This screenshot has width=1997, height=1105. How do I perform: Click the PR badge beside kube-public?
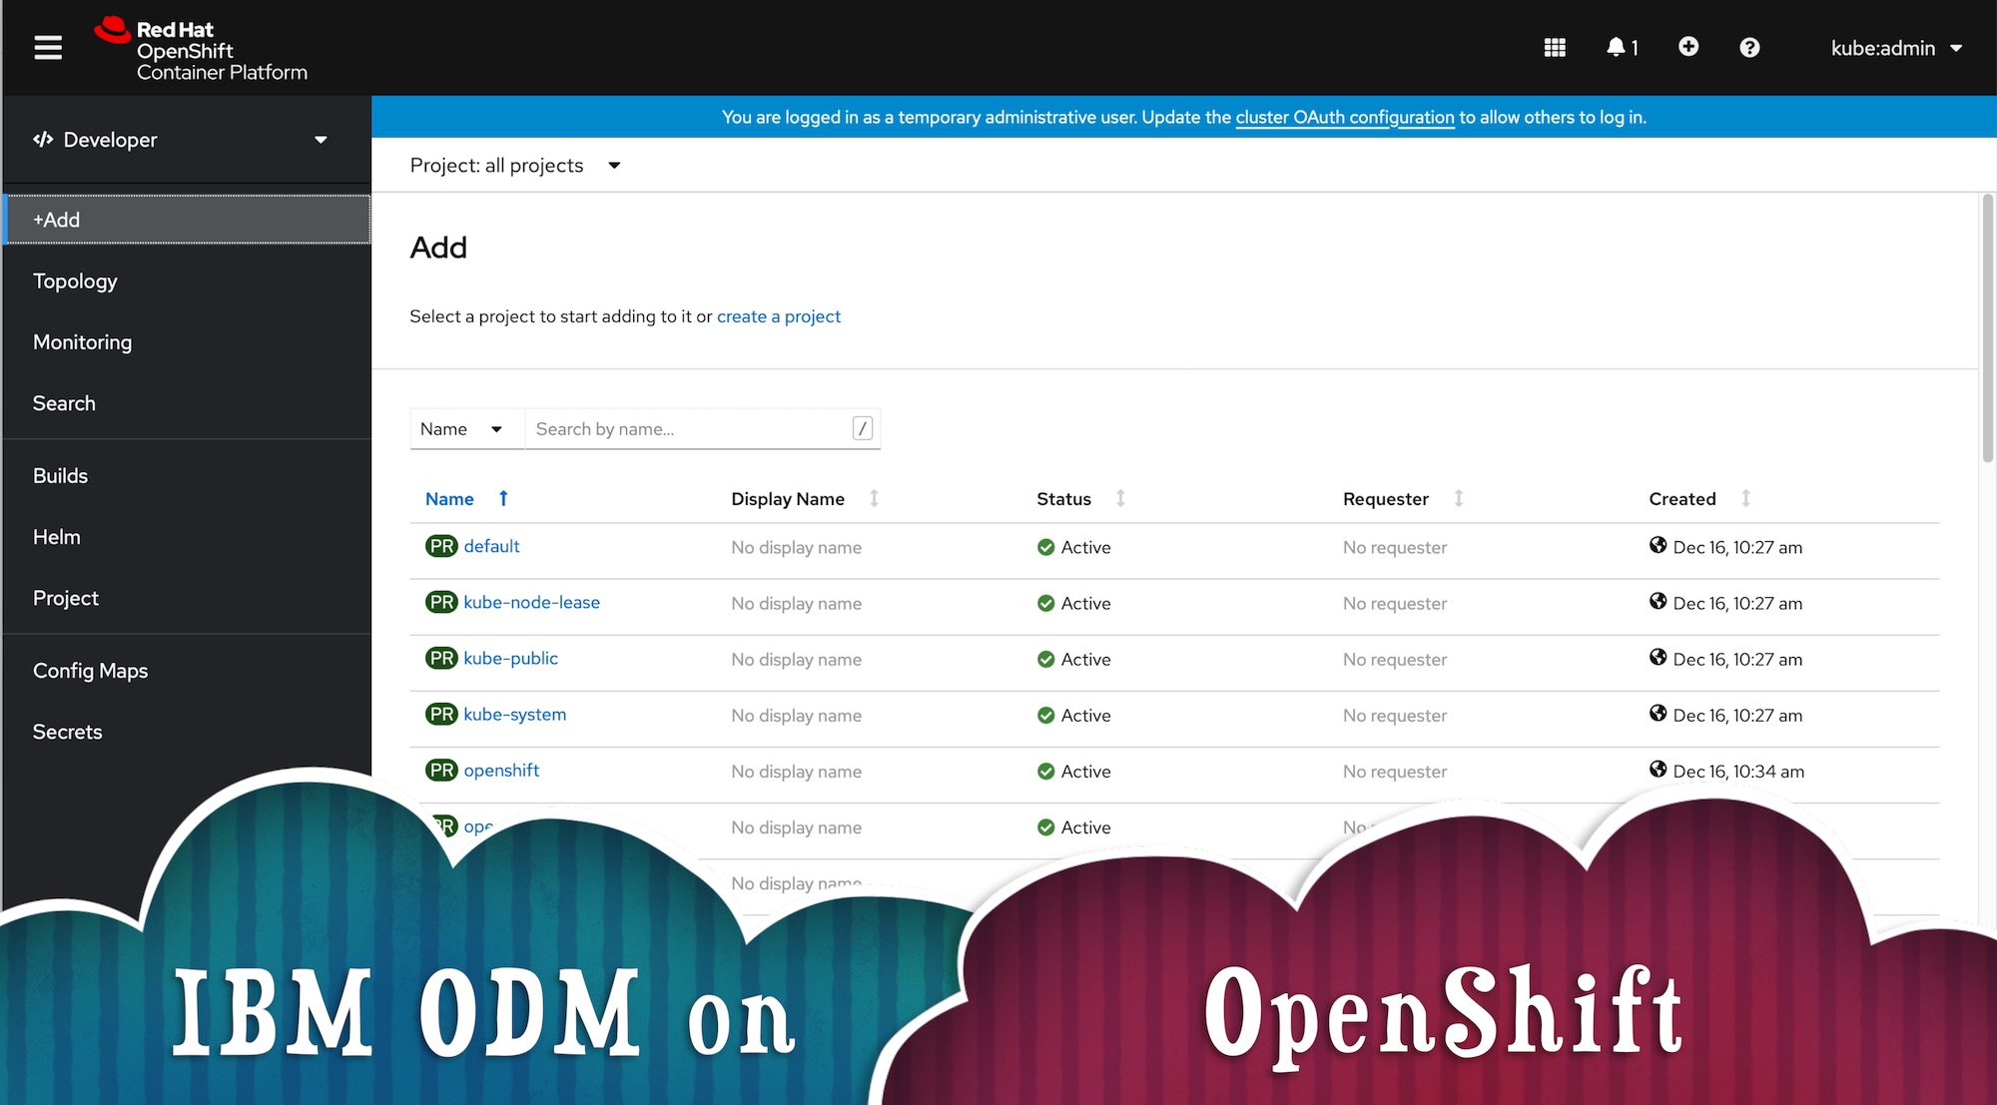[441, 658]
